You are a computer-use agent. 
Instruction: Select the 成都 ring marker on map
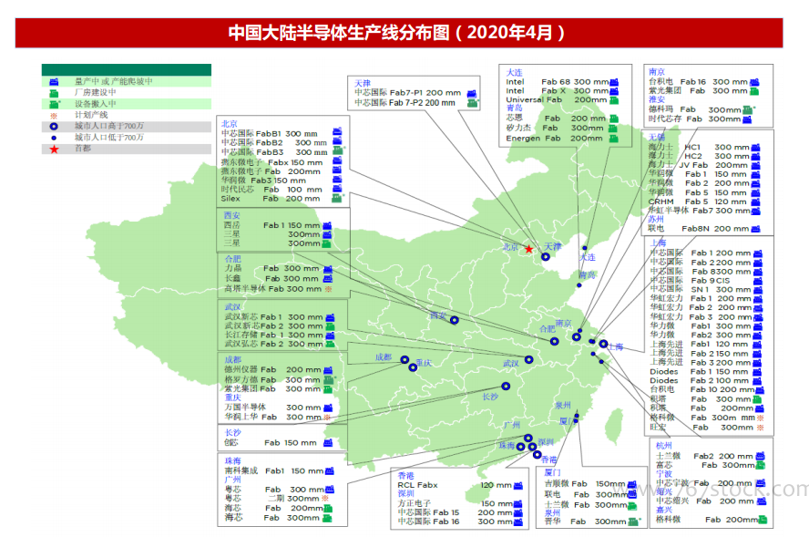[x=404, y=360]
